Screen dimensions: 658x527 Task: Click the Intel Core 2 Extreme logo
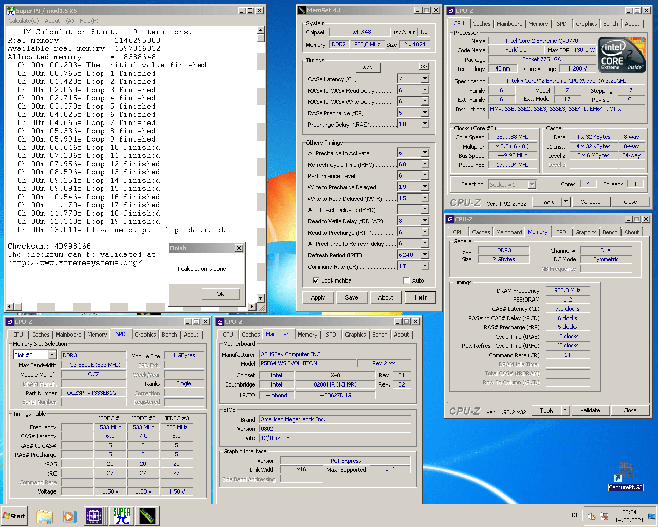click(x=622, y=55)
